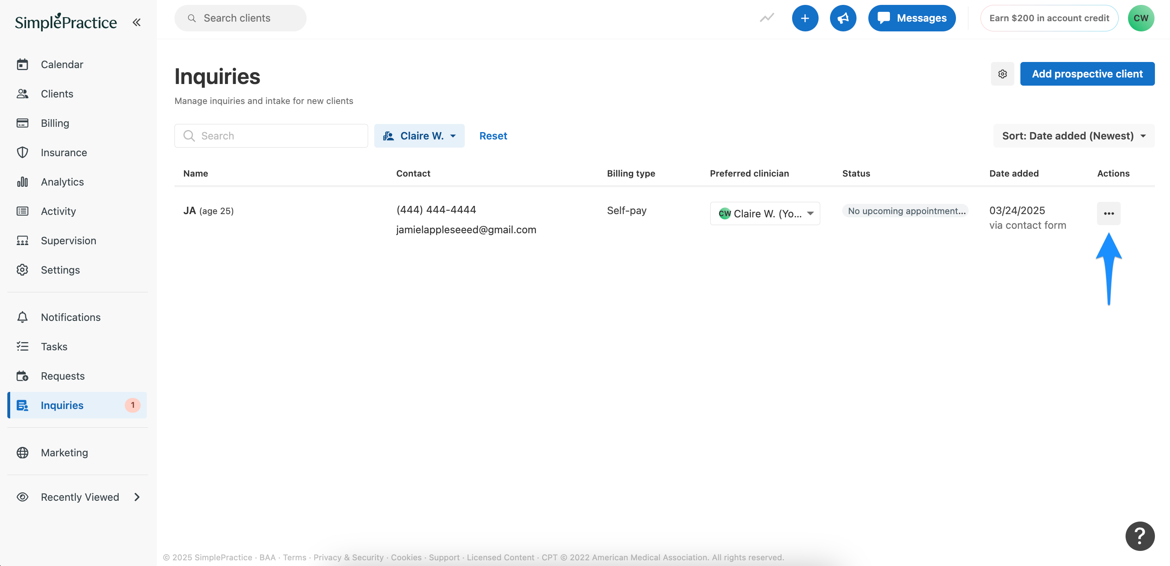Open Preferred clinician Claire W. dropdown
This screenshot has width=1170, height=566.
(x=765, y=214)
